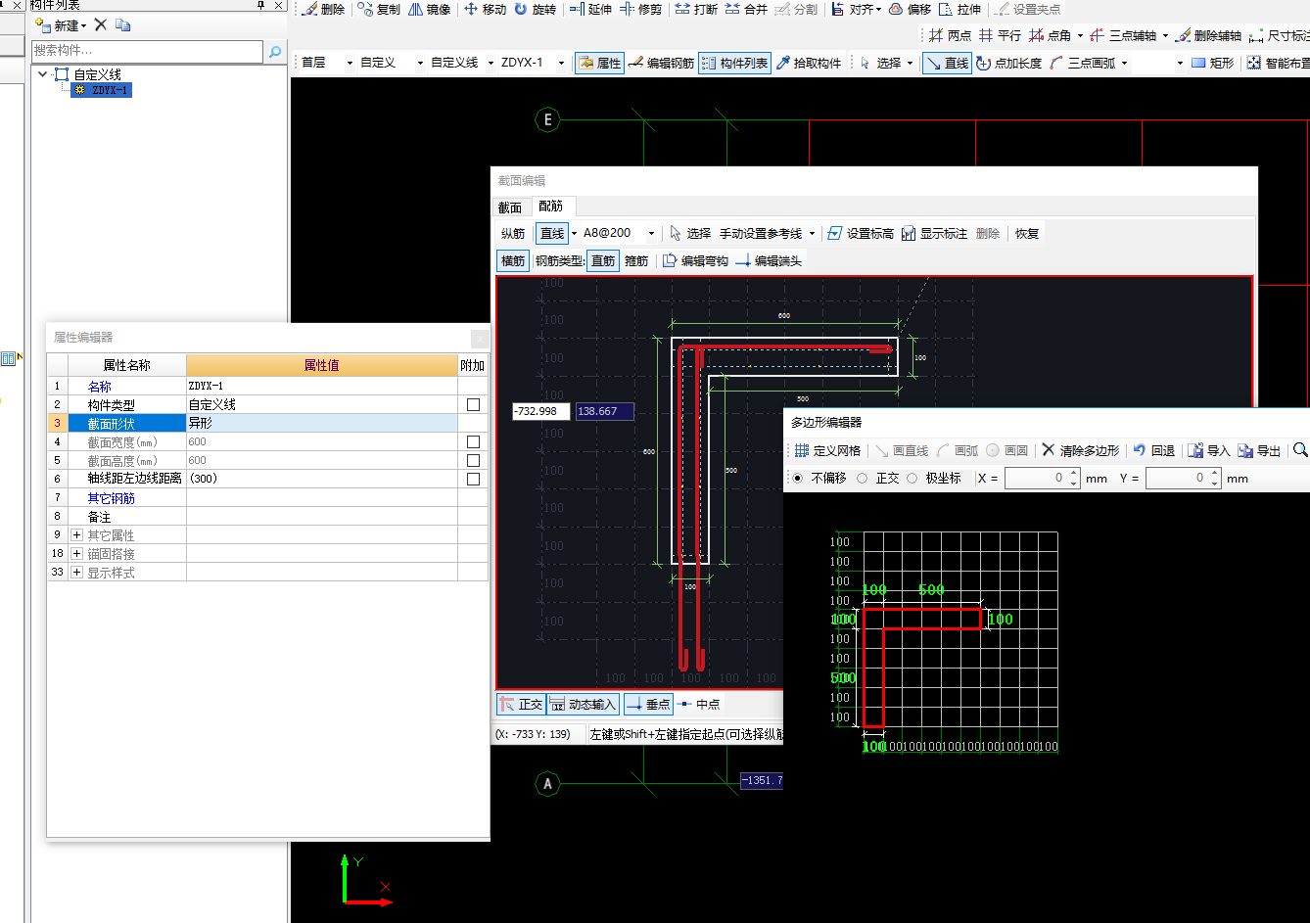
Task: Open 编辑钢筋 (edit rebar)
Action: tap(662, 63)
